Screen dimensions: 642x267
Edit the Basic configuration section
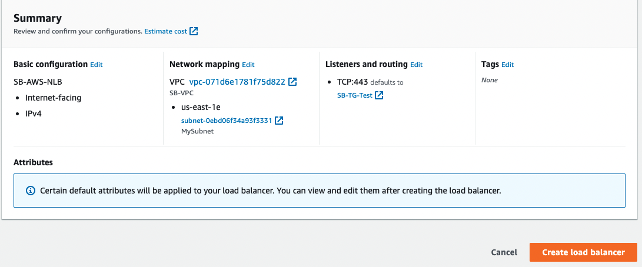[97, 65]
